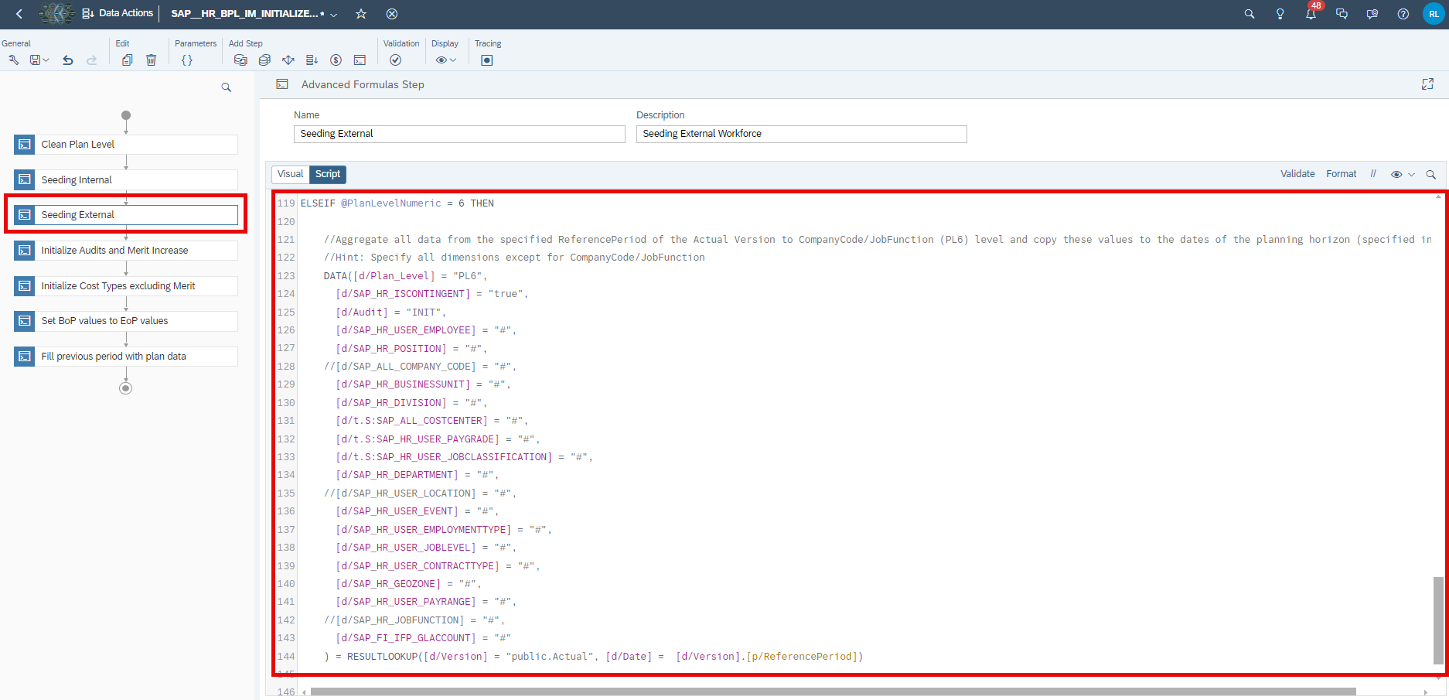This screenshot has height=700, width=1449.
Task: Run validation with the checkmark icon
Action: pyautogui.click(x=395, y=60)
